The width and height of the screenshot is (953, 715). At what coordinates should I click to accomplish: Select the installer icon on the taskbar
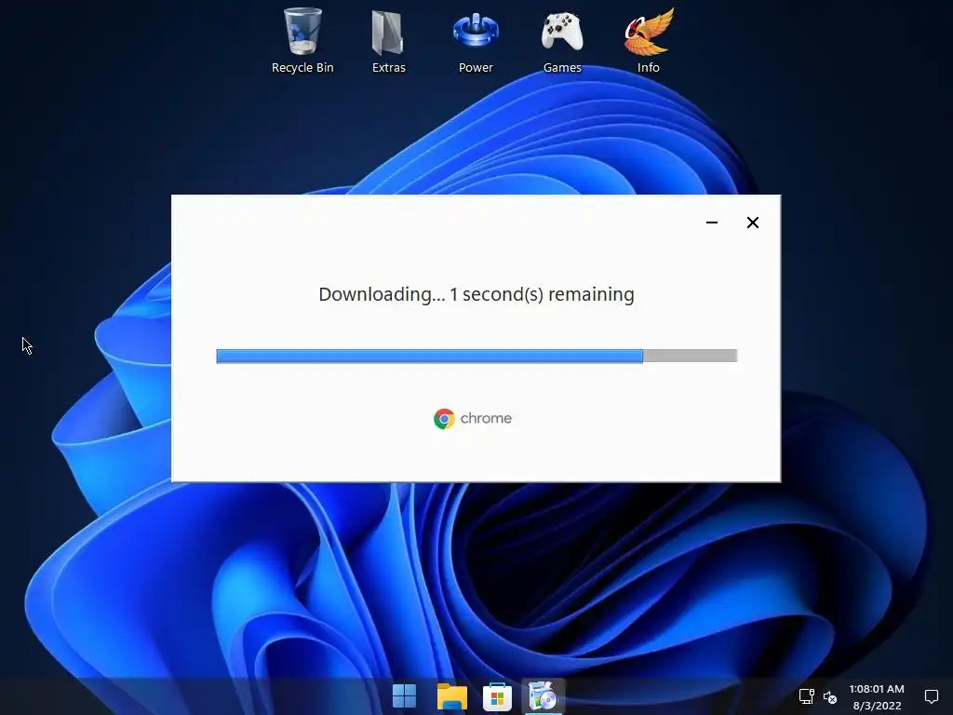[543, 696]
